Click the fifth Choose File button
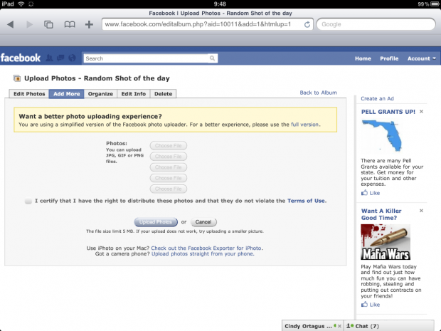Image resolution: width=441 pixels, height=331 pixels. coord(168,189)
